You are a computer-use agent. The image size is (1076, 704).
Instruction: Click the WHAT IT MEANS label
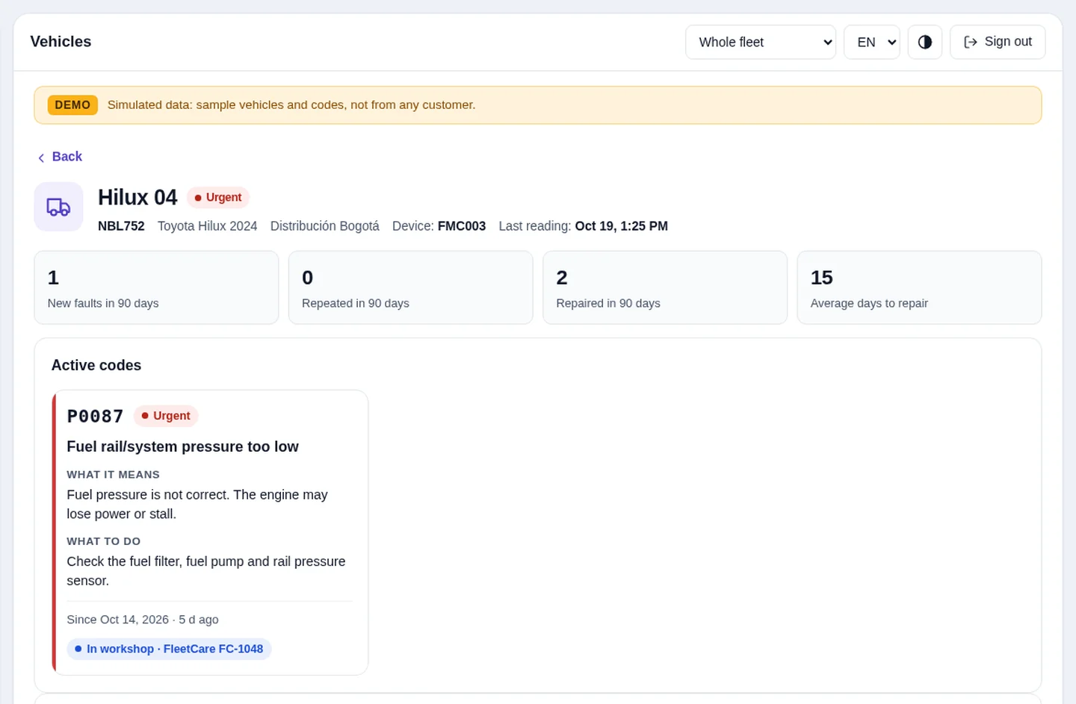[x=113, y=475]
